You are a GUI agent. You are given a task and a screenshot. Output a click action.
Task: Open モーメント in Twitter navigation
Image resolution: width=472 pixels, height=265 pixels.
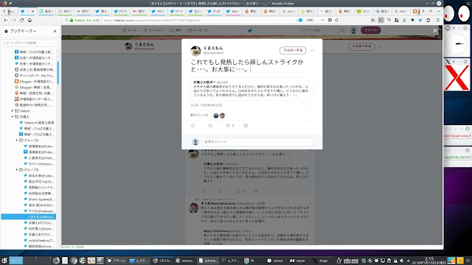[x=153, y=30]
